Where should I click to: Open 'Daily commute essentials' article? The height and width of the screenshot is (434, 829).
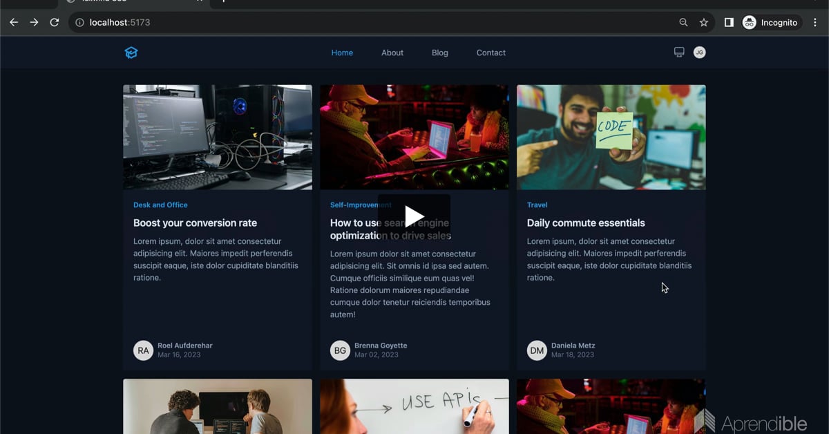586,223
